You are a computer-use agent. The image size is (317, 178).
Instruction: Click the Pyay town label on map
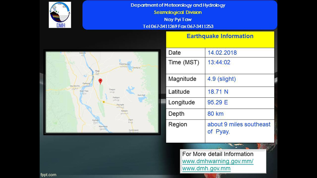tap(97, 71)
